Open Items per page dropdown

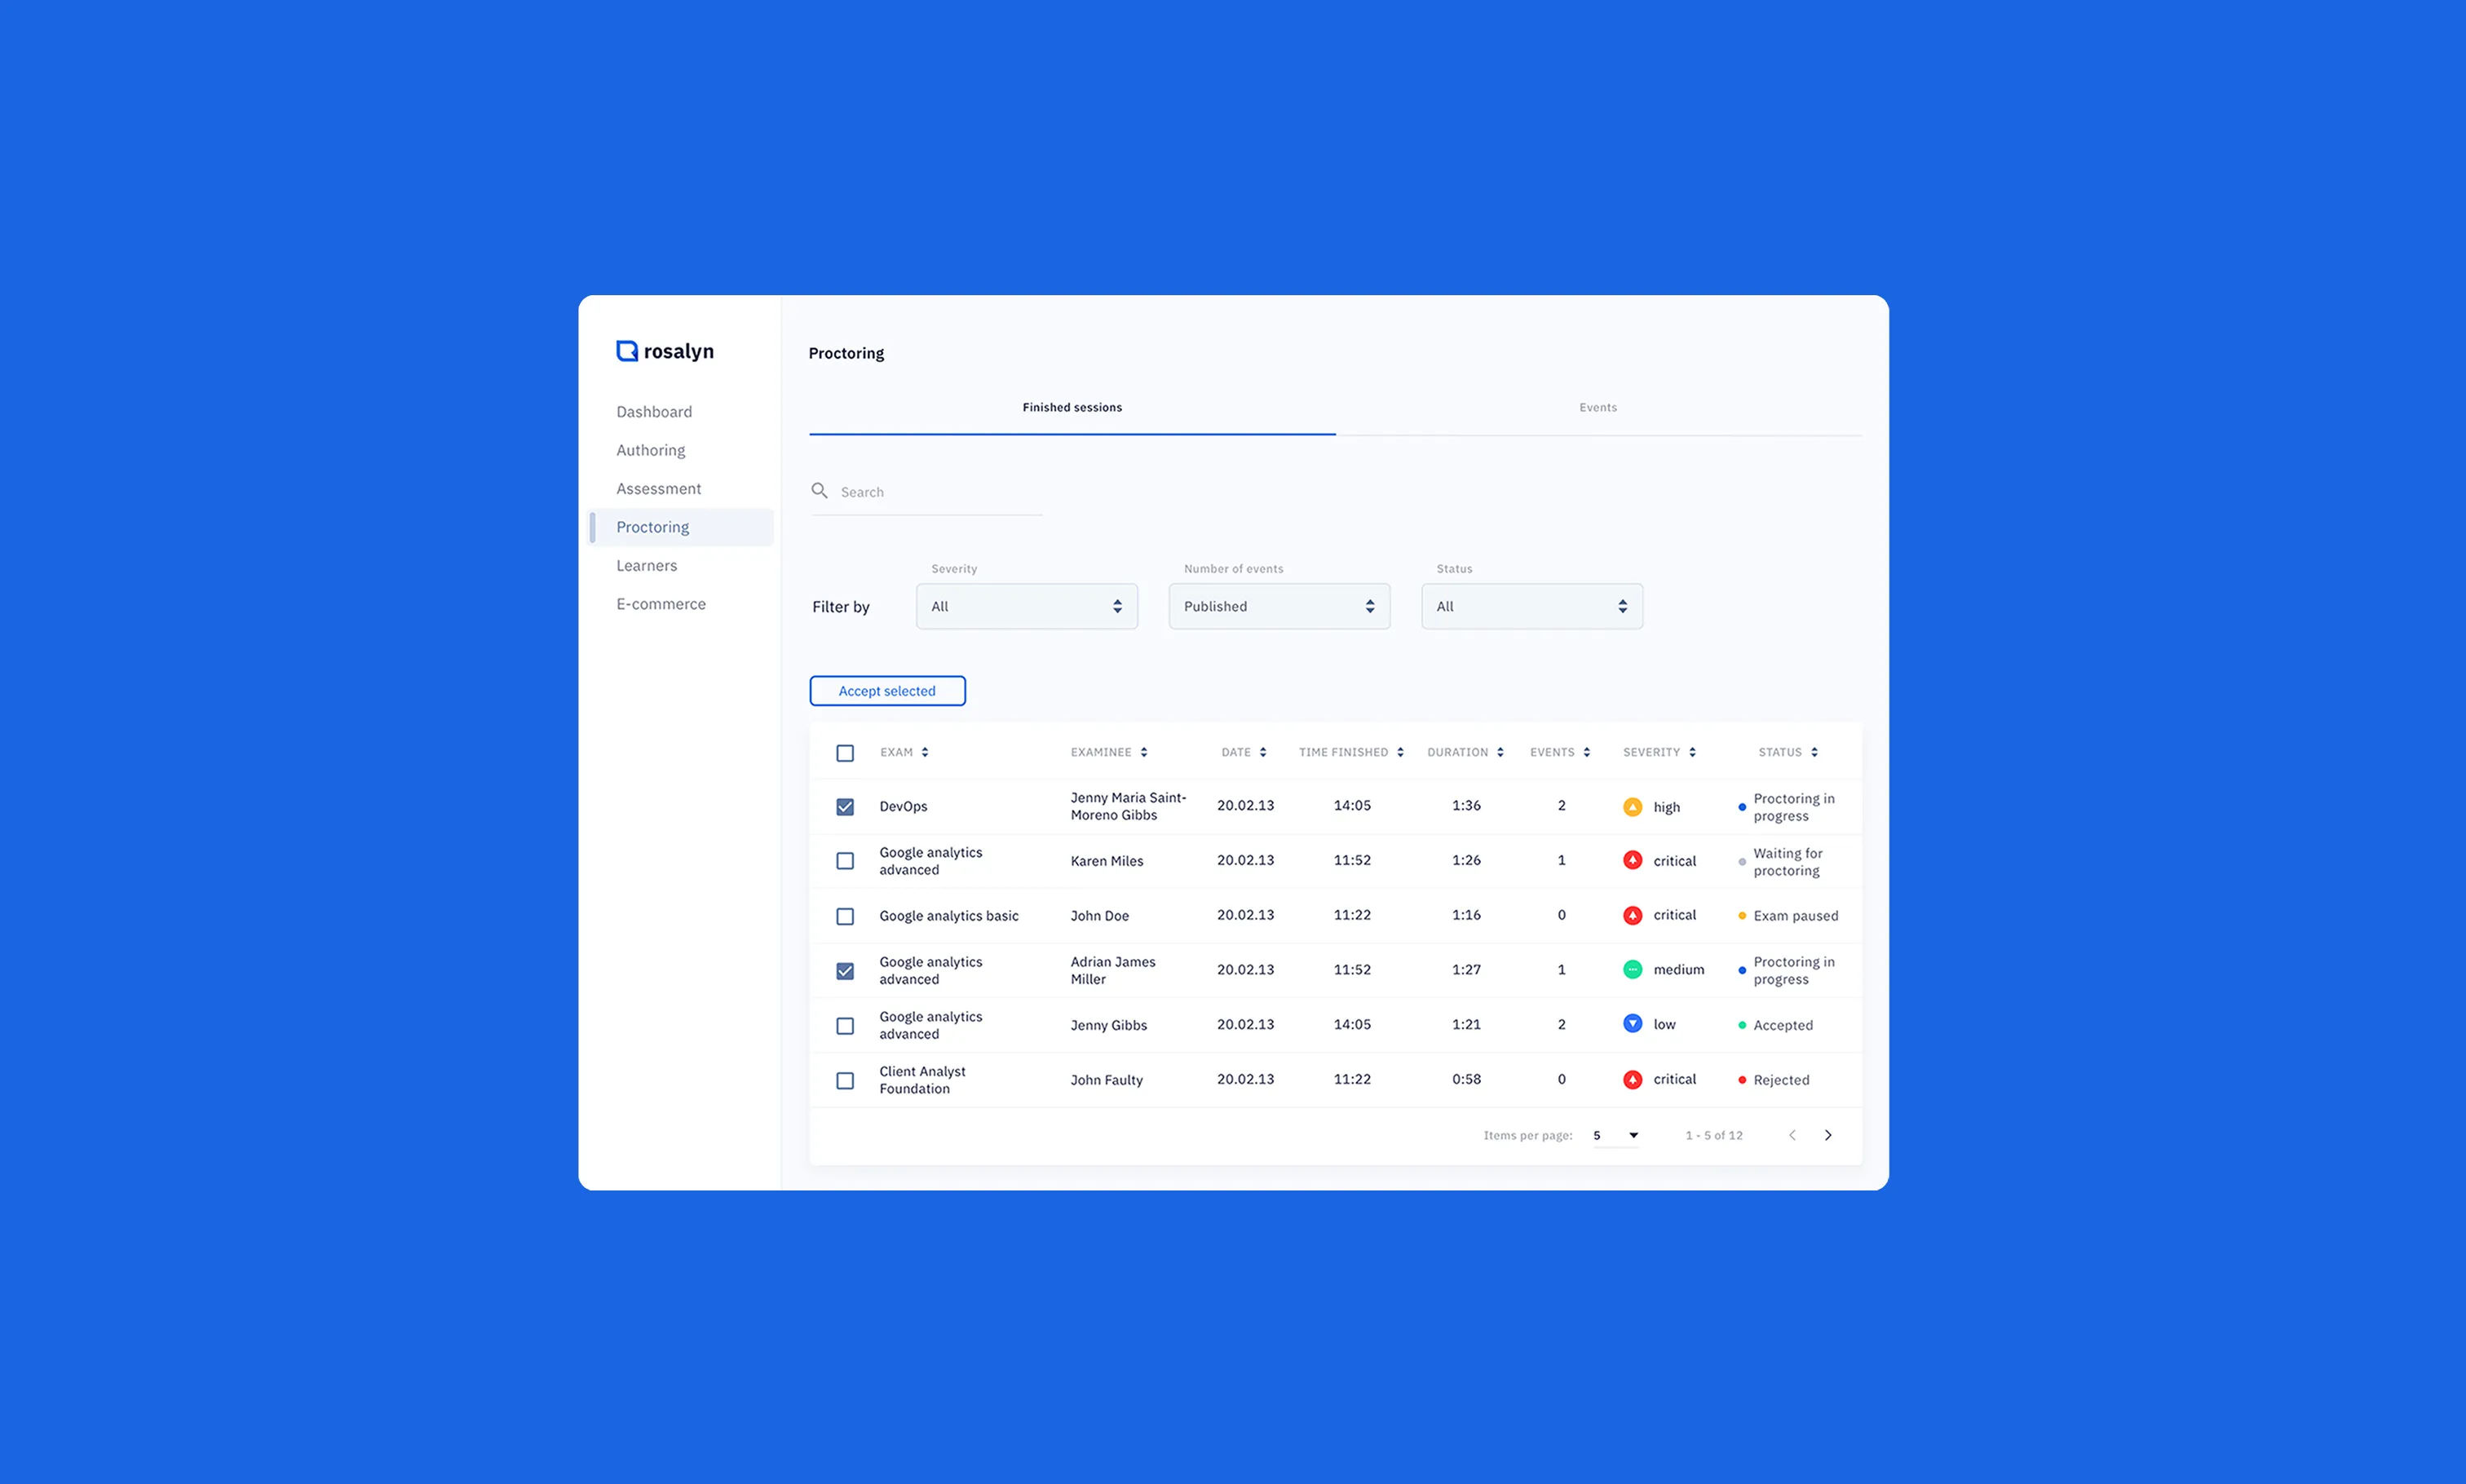click(1616, 1135)
